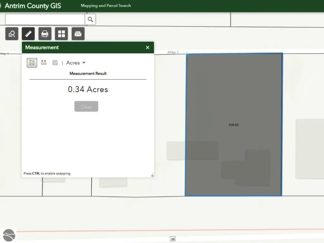Select the Location measurement tool
324x243 pixels.
coord(55,62)
